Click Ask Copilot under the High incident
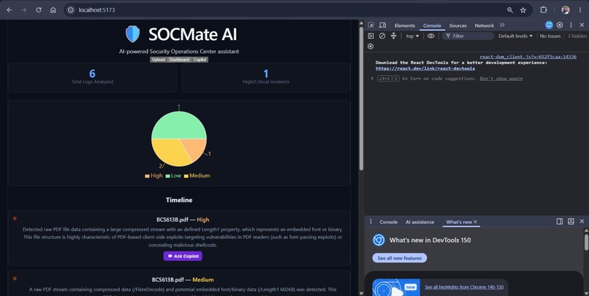The width and height of the screenshot is (589, 296). click(183, 256)
